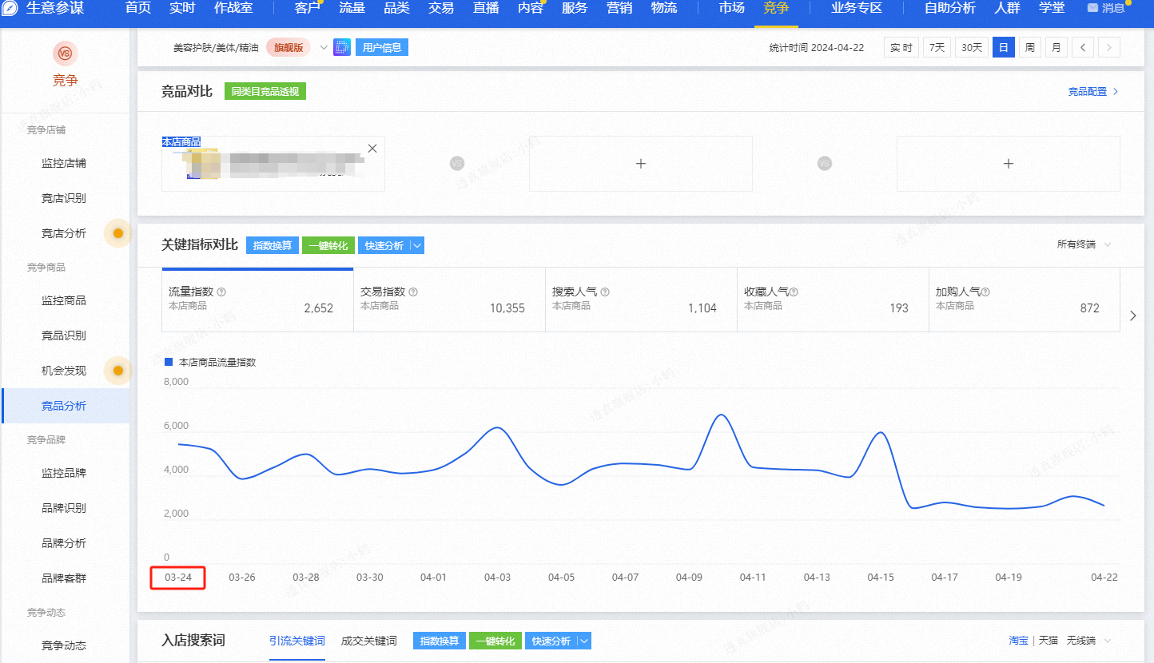Go to previous date with left arrow

pos(1082,48)
